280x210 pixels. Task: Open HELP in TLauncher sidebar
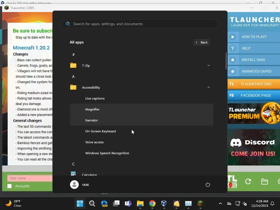tap(246, 48)
